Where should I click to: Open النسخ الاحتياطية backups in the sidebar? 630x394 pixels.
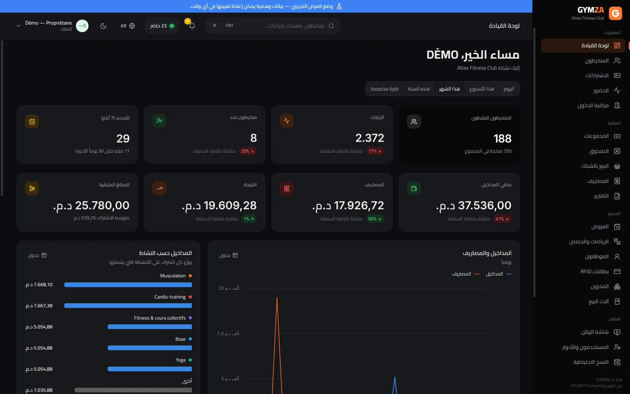583,362
